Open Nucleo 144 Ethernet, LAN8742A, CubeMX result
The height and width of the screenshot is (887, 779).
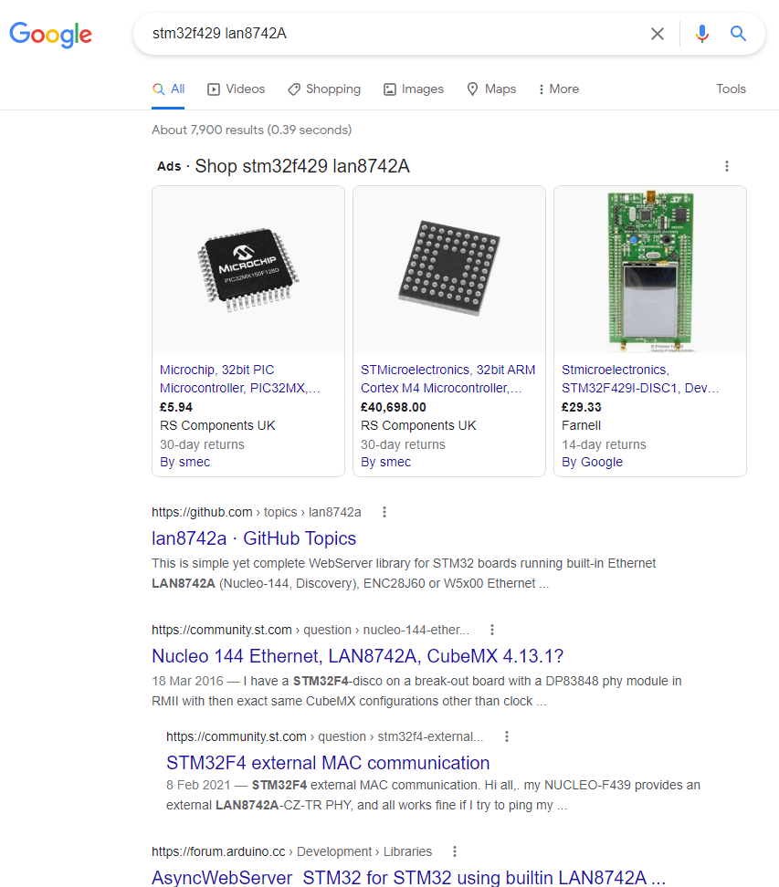(358, 655)
